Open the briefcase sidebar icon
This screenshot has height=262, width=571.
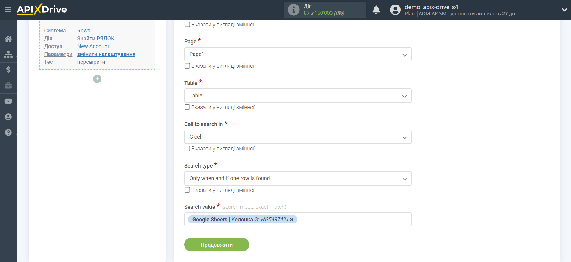pos(8,86)
